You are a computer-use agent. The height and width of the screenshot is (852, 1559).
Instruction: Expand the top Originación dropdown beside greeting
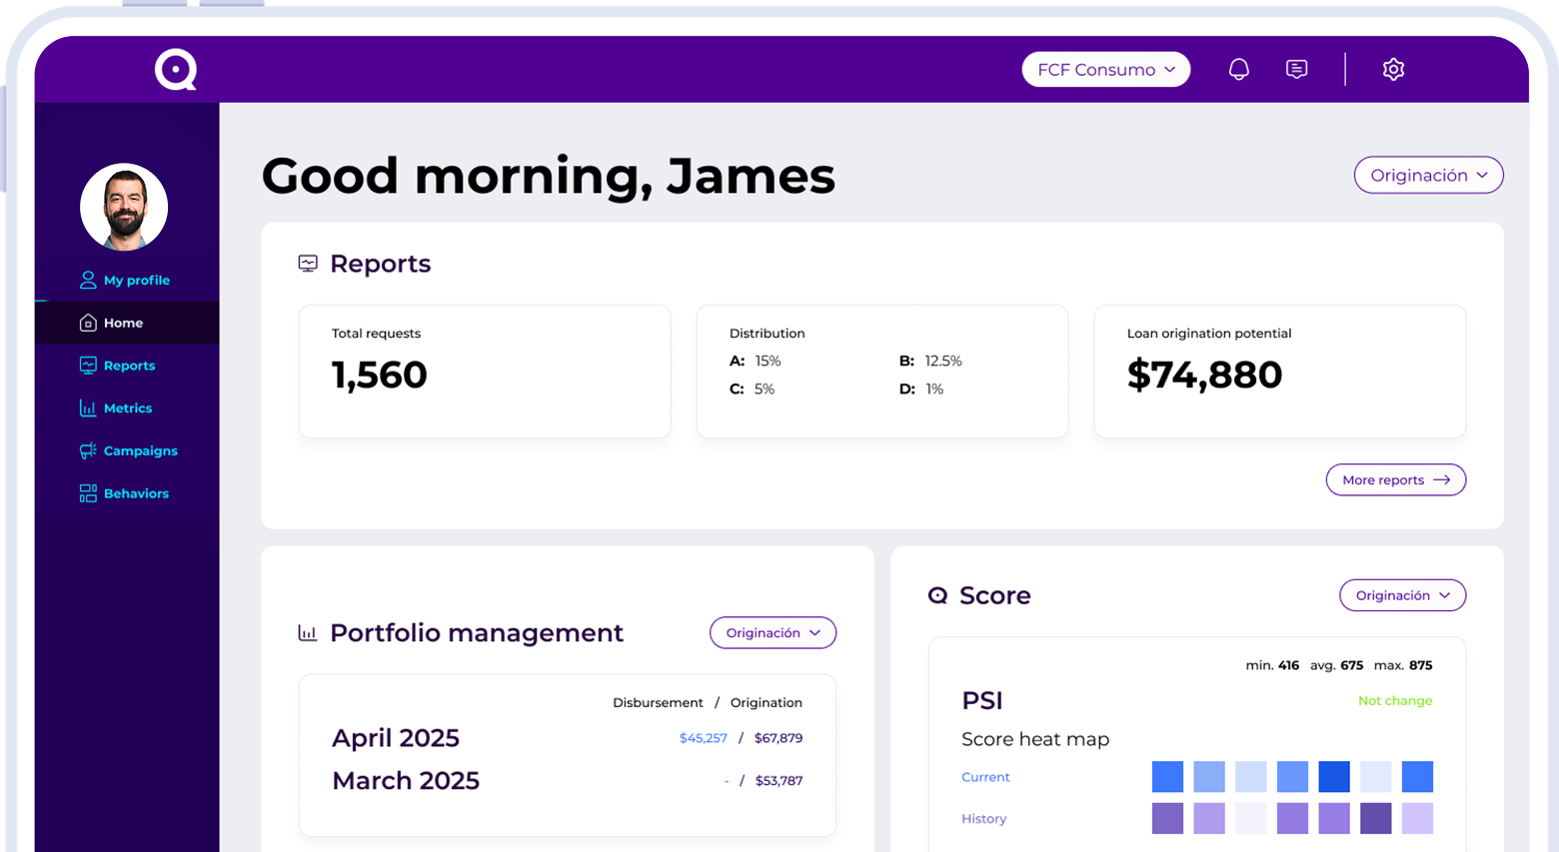pyautogui.click(x=1428, y=175)
